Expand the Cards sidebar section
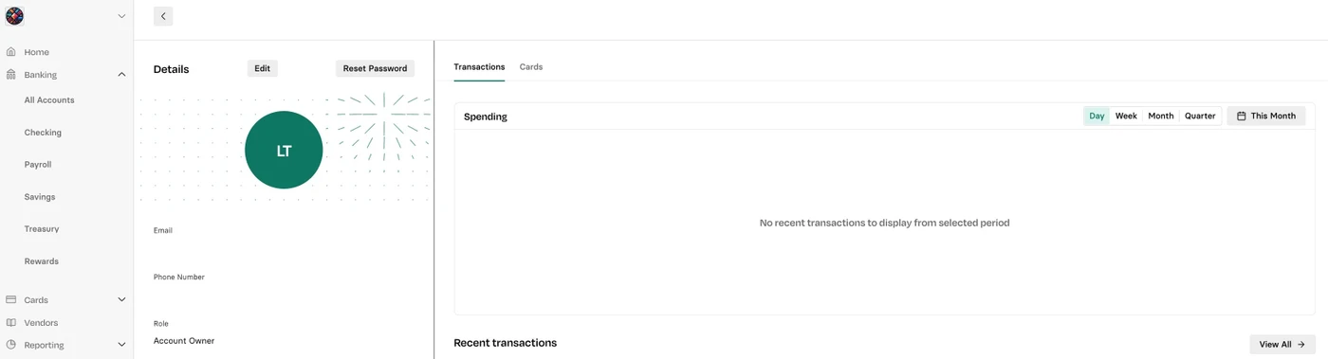This screenshot has height=359, width=1328. [121, 299]
